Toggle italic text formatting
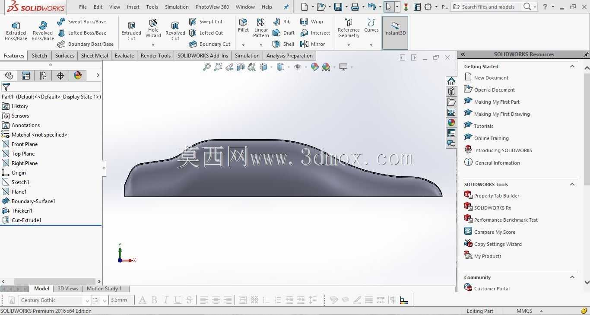 [x=166, y=300]
